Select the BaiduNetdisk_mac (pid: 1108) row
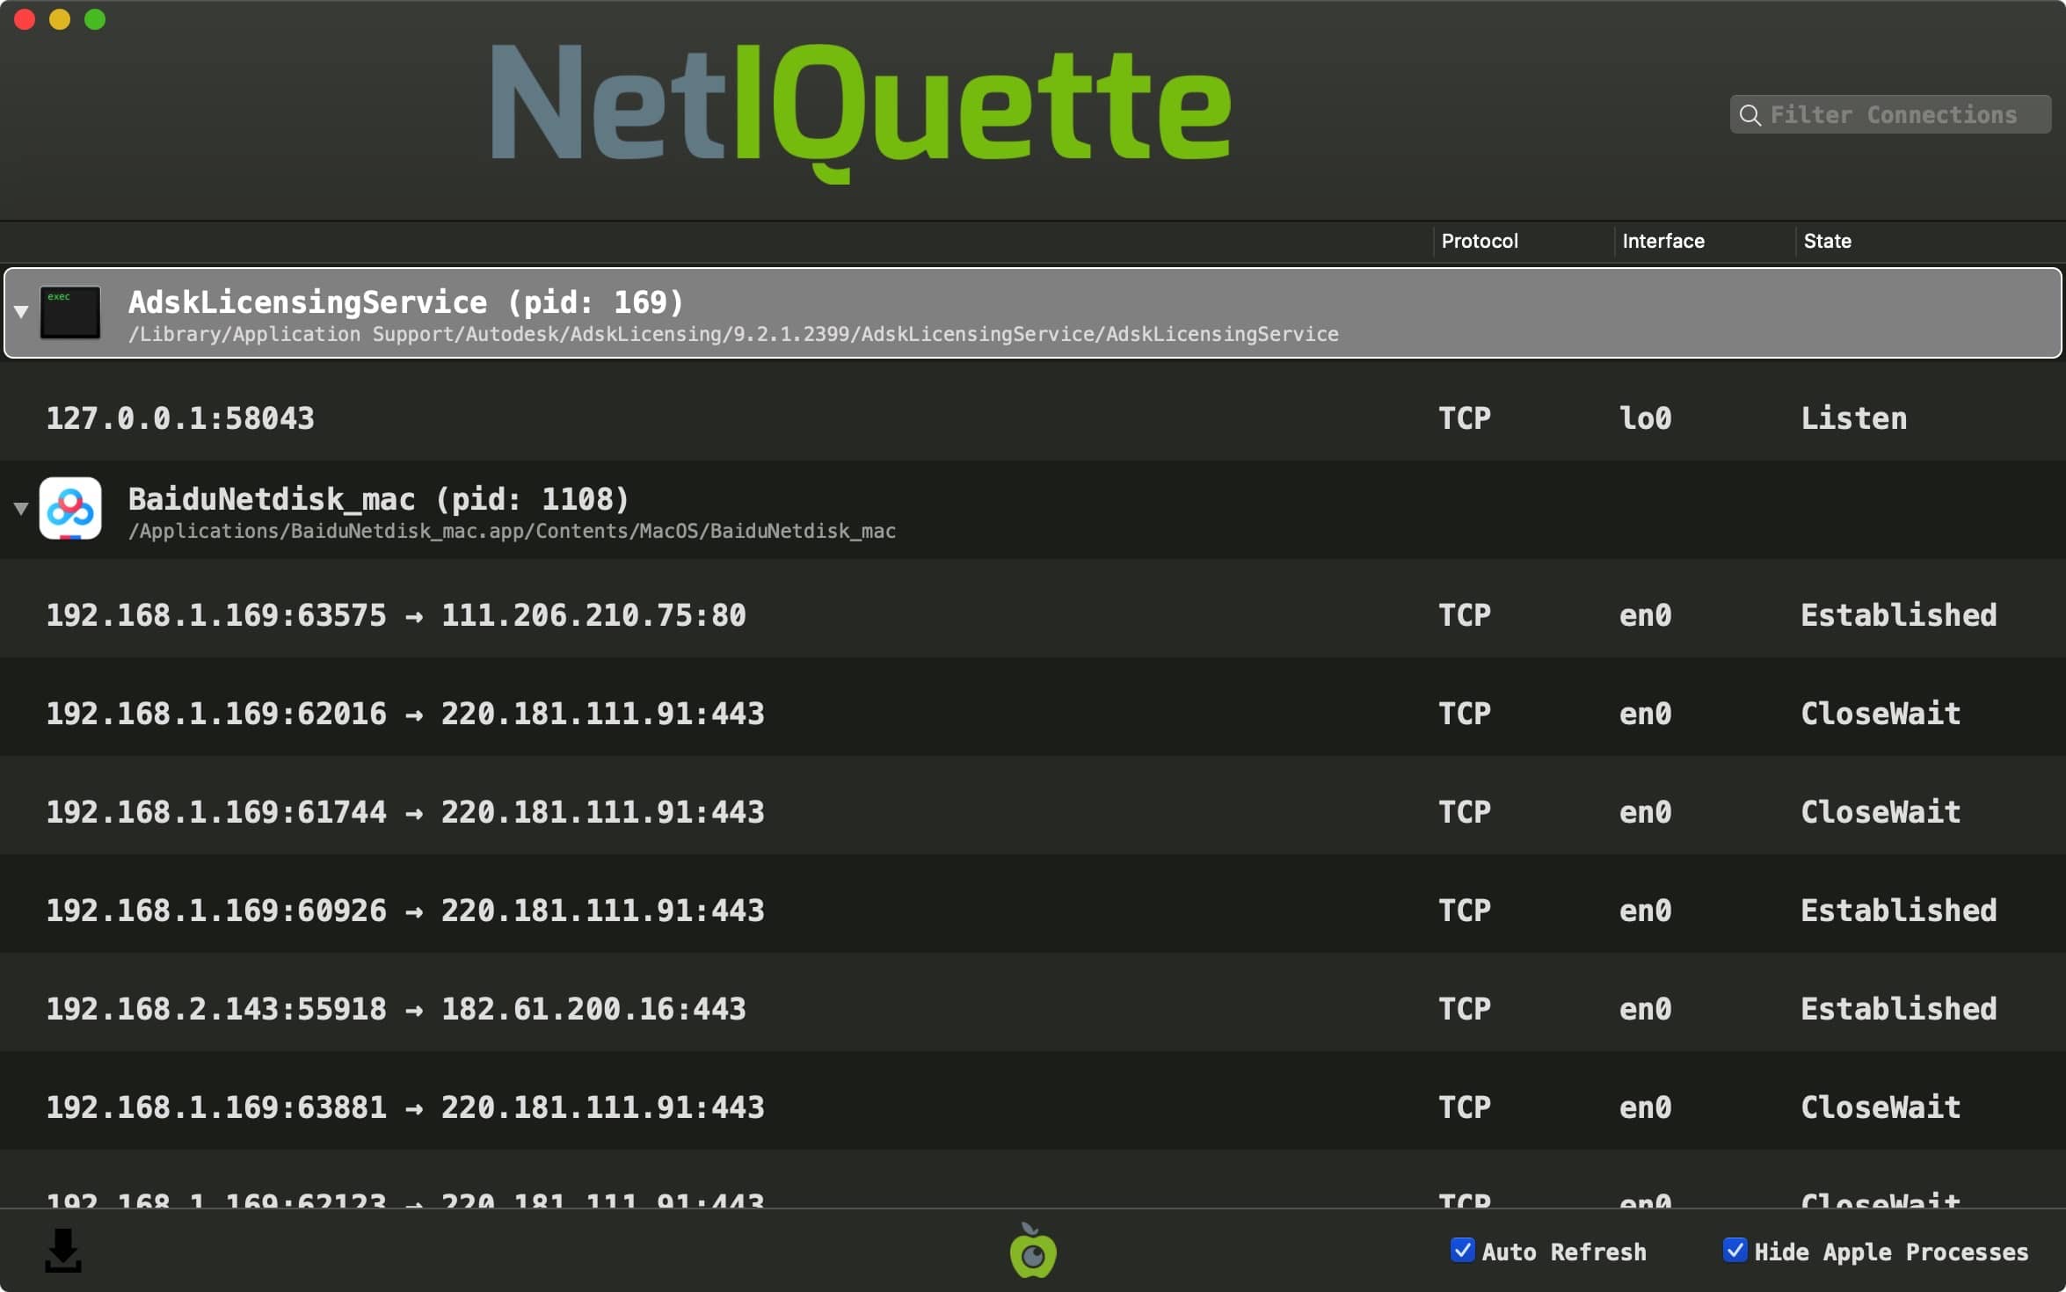The width and height of the screenshot is (2066, 1292). 1033,510
